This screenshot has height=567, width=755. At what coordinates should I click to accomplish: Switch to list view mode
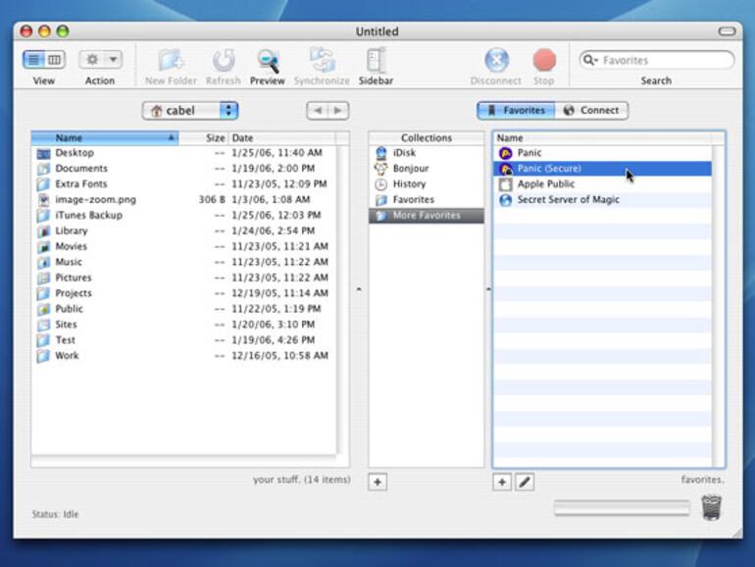[32, 60]
